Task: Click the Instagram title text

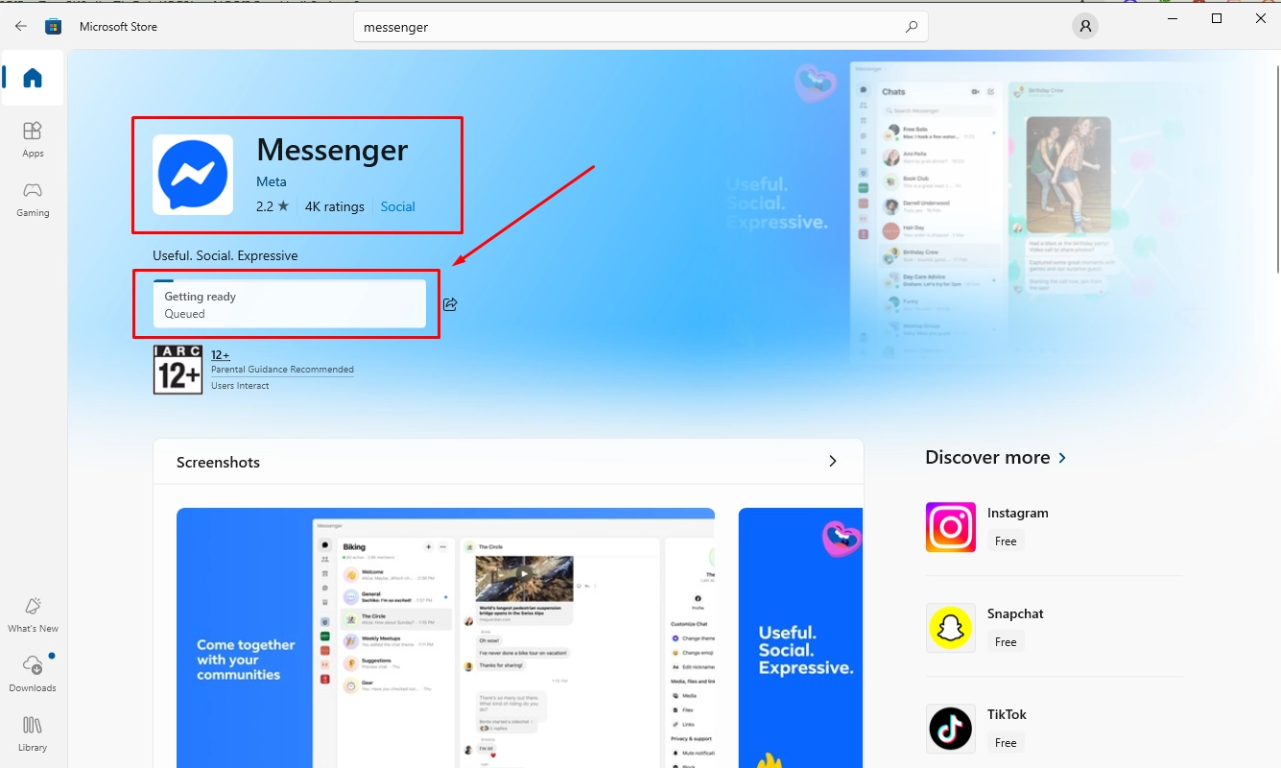Action: coord(1018,513)
